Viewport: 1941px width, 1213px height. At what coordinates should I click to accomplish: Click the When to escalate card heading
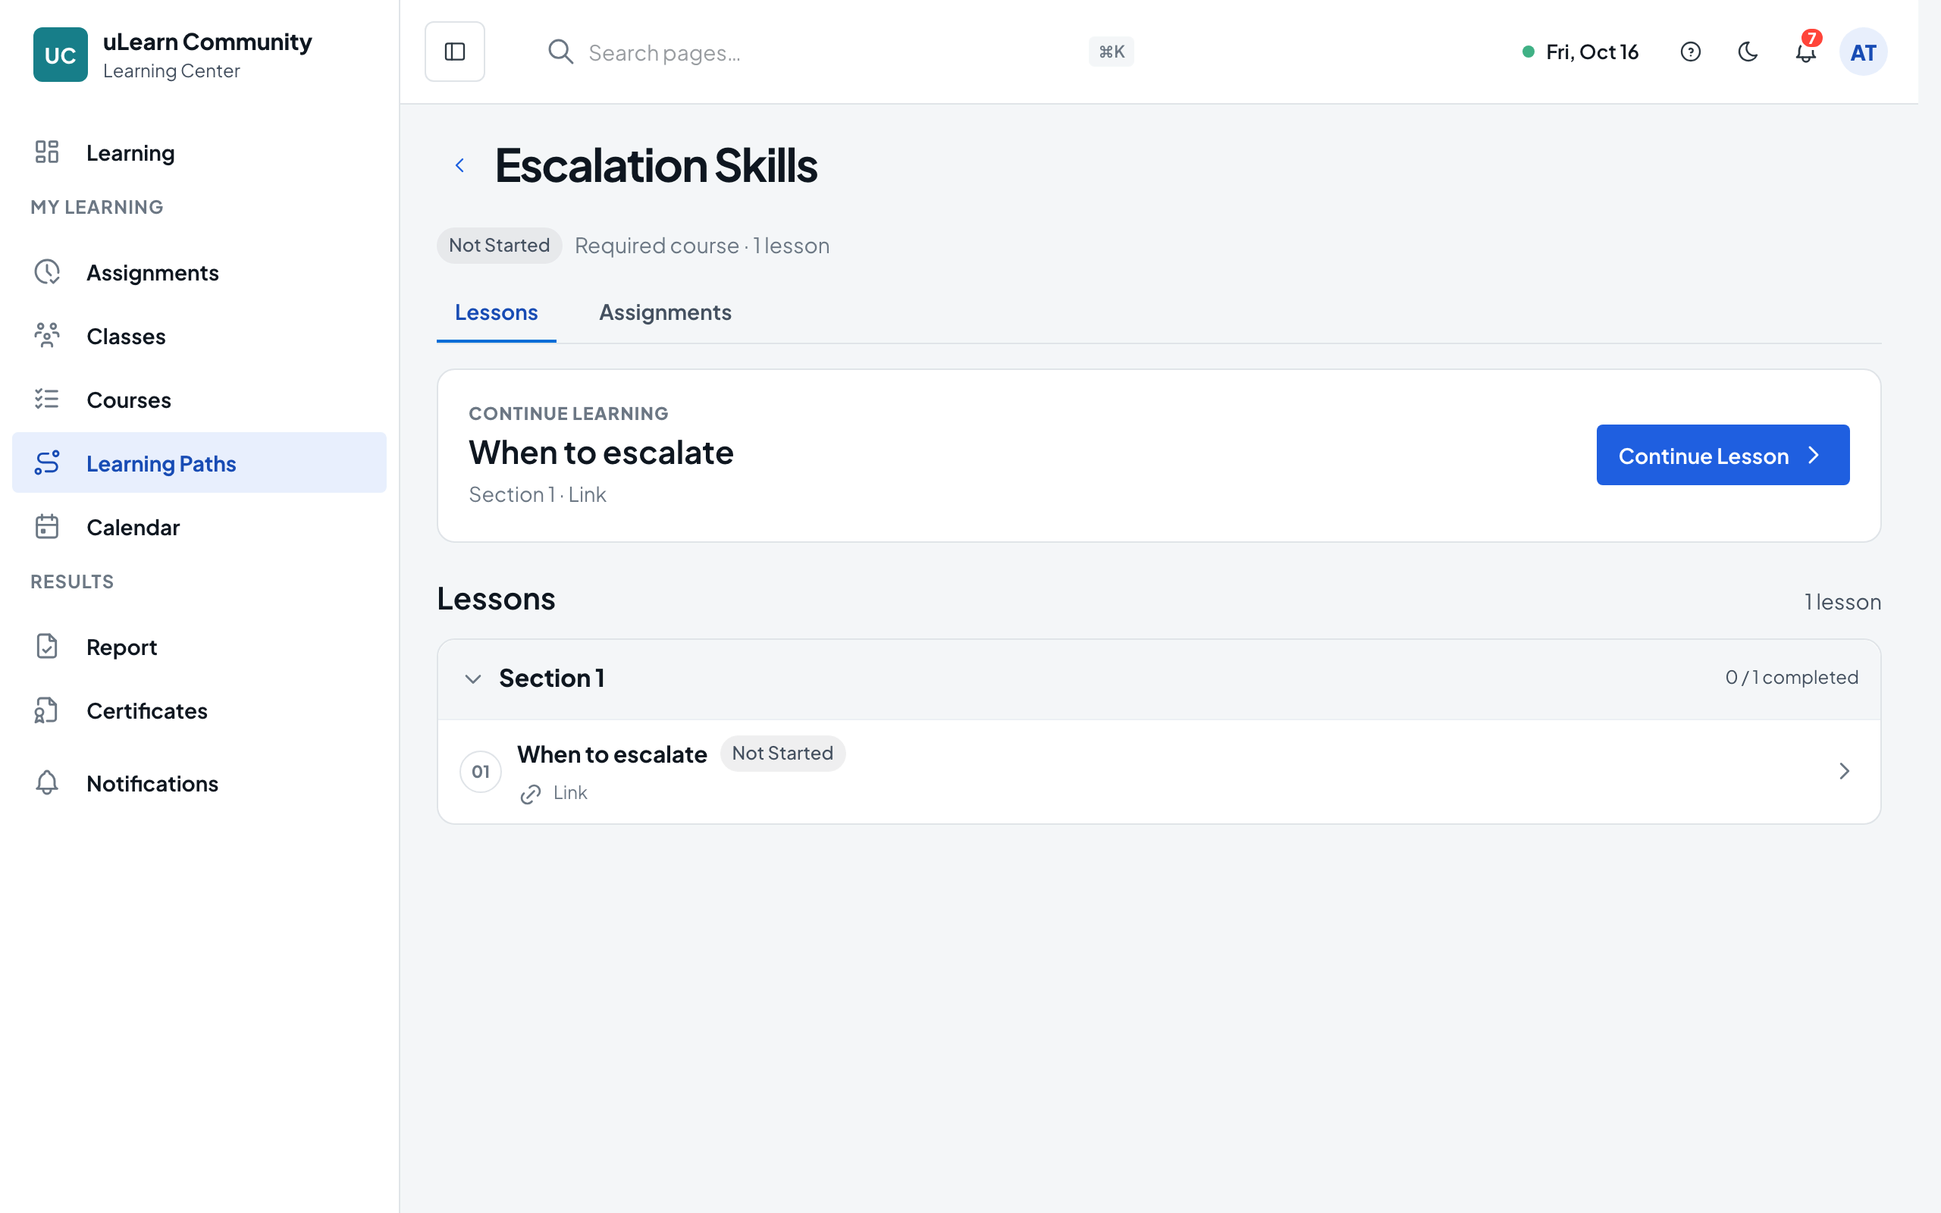click(600, 453)
